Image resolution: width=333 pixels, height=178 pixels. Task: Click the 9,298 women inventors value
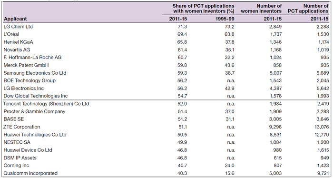pos(275,127)
